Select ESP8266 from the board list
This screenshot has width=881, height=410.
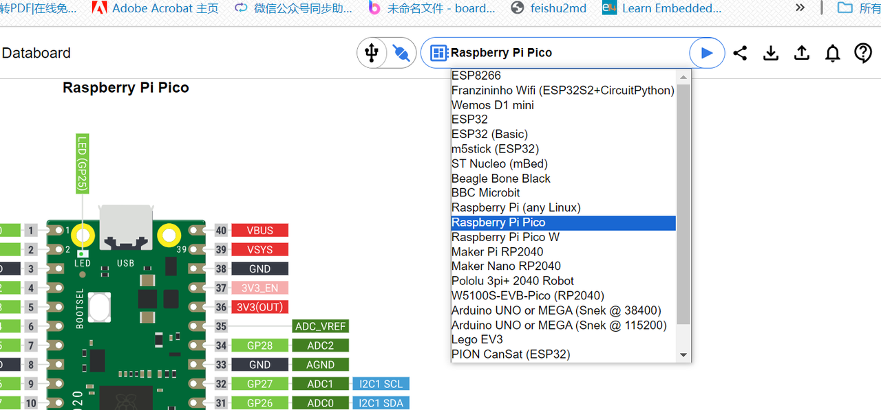(563, 76)
